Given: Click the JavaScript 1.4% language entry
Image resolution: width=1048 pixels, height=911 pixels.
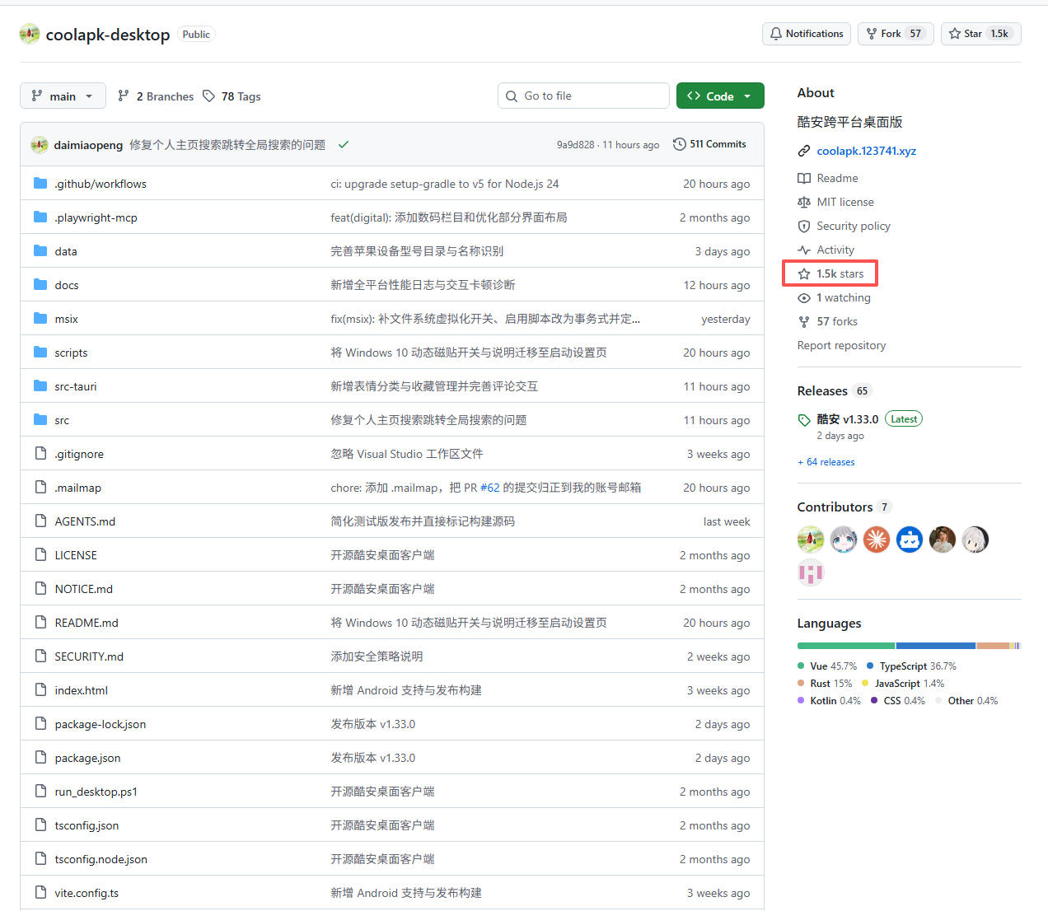Looking at the screenshot, I should click(903, 683).
